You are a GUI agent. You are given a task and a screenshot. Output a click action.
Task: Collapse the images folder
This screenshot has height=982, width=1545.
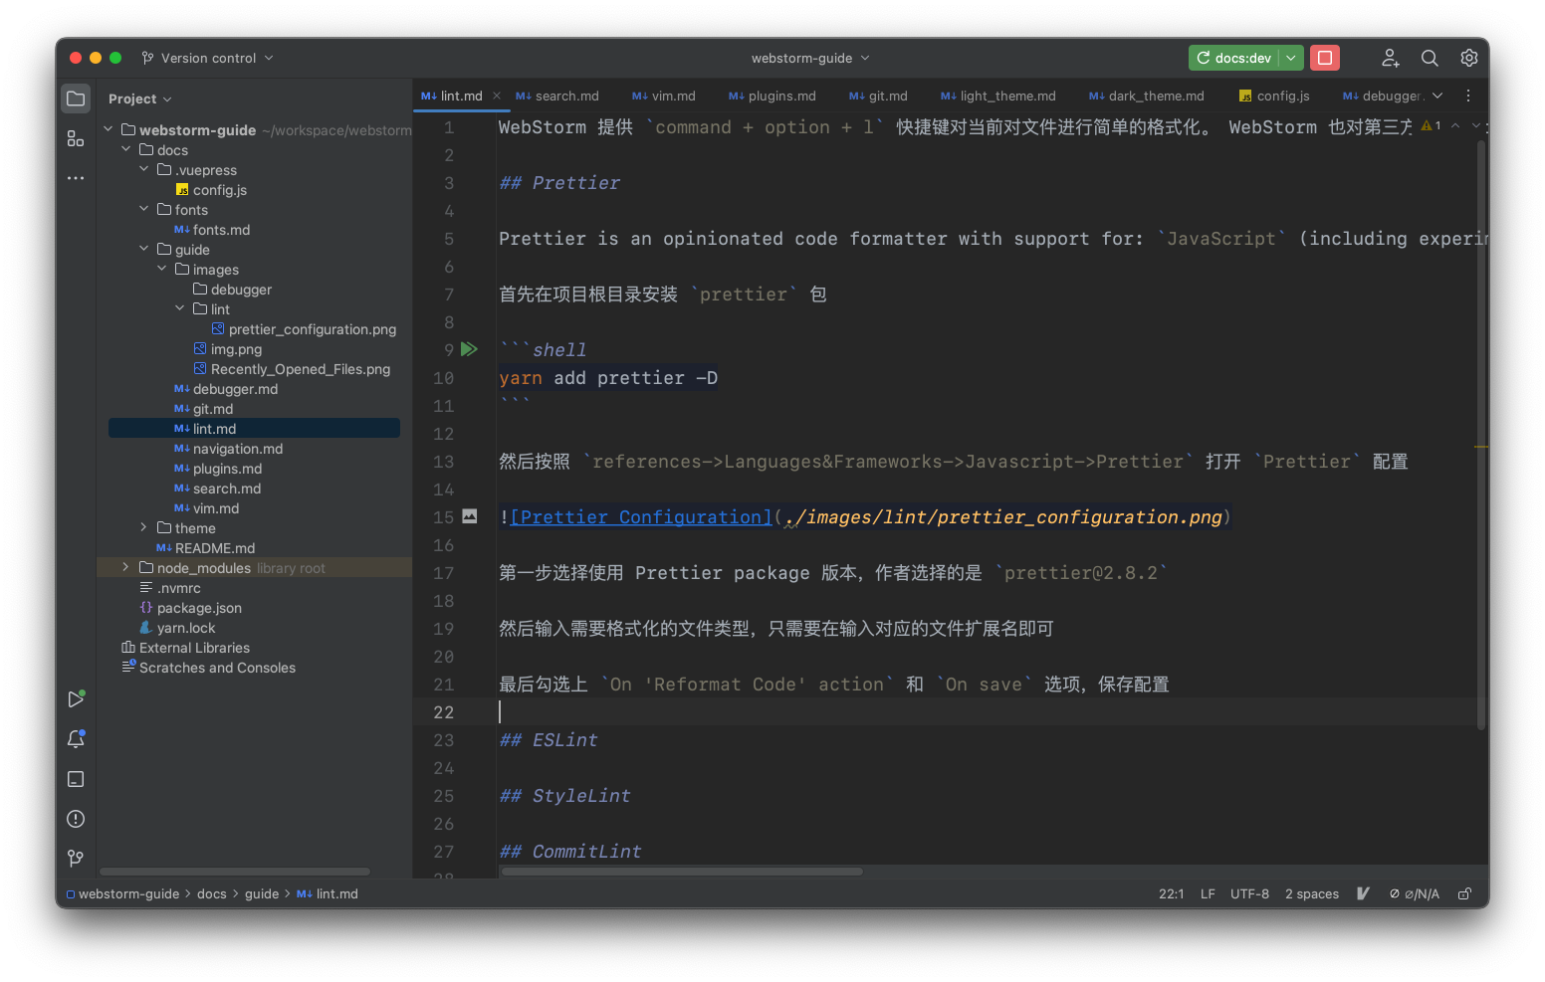(162, 269)
